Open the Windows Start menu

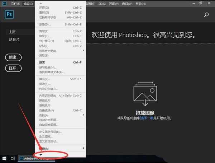(5, 158)
